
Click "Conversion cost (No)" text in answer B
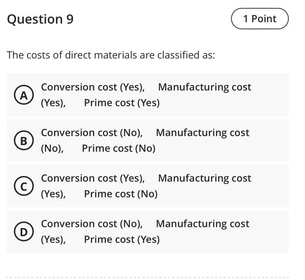91,133
